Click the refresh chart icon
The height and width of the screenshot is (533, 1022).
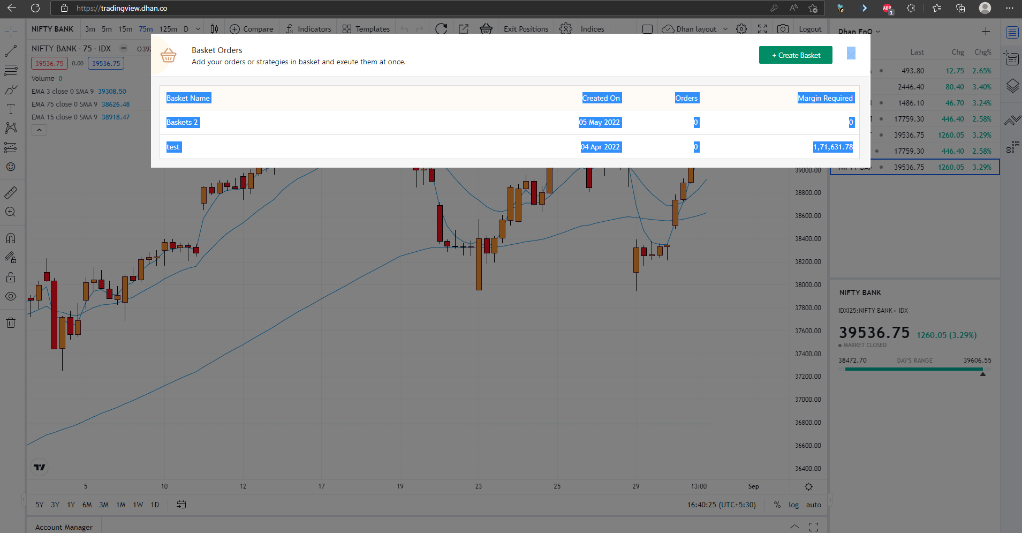(x=441, y=29)
